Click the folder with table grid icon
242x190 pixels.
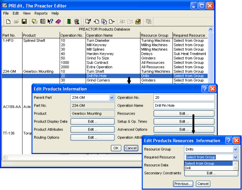35,21
